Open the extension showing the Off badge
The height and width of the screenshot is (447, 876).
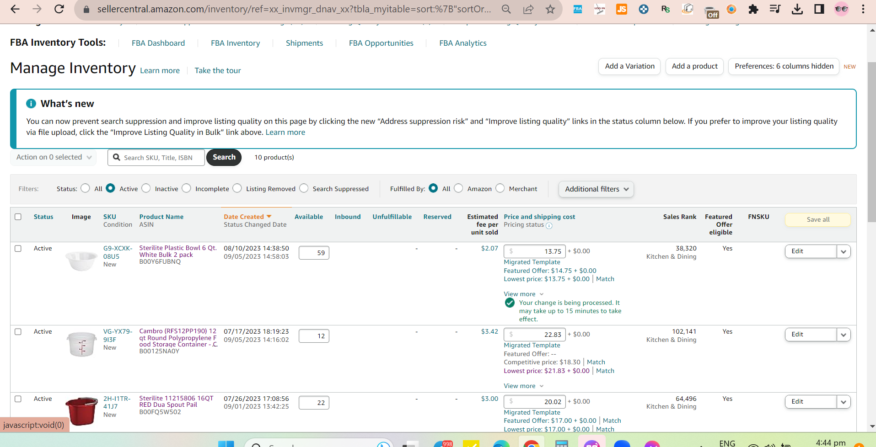coord(711,12)
